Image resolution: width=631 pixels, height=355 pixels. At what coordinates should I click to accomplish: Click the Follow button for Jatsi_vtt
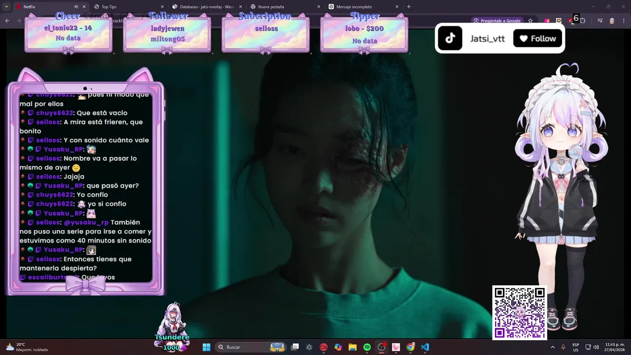[x=538, y=38]
